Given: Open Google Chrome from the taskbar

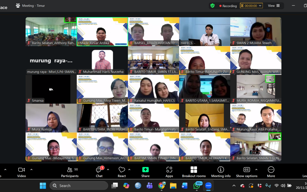Looking at the screenshot, I should point(162,185).
